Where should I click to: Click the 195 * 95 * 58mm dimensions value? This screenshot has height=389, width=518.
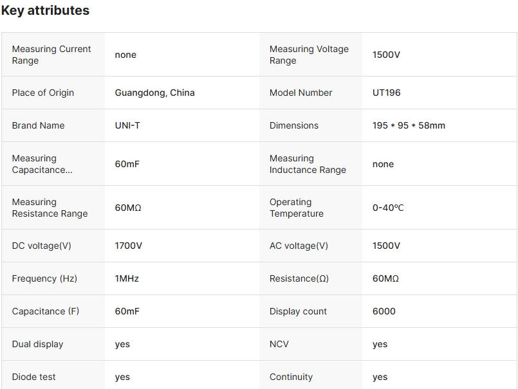(x=409, y=125)
